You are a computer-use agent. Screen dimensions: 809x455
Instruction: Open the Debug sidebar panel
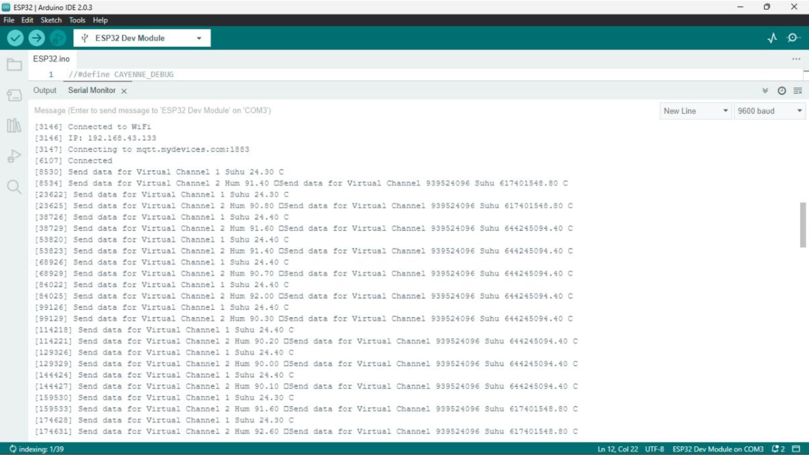click(x=15, y=155)
